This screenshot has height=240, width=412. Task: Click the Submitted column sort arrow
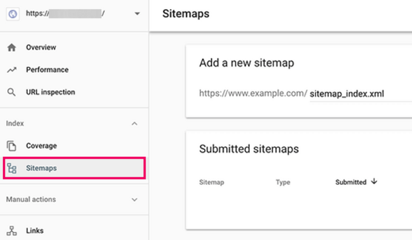point(374,181)
